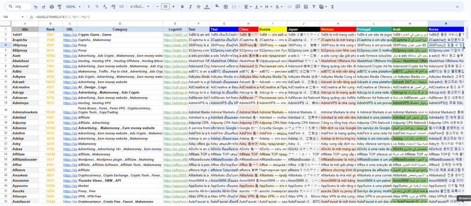Open the LogoUrl link for 2captcha
Viewport: 471px width, 206px height.
coord(175,40)
